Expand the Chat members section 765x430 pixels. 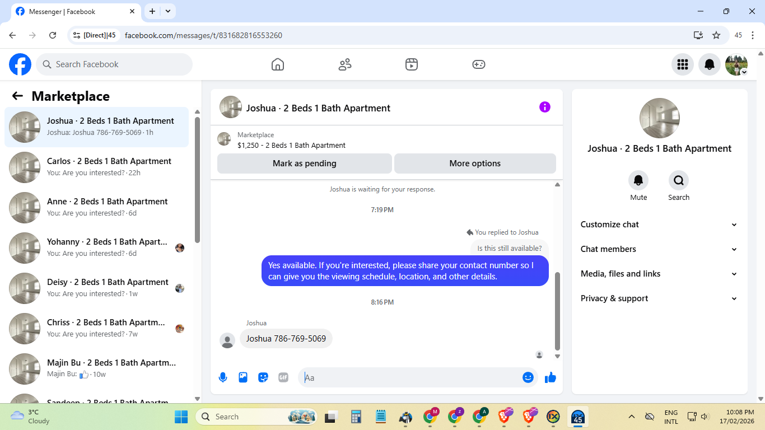(x=659, y=249)
